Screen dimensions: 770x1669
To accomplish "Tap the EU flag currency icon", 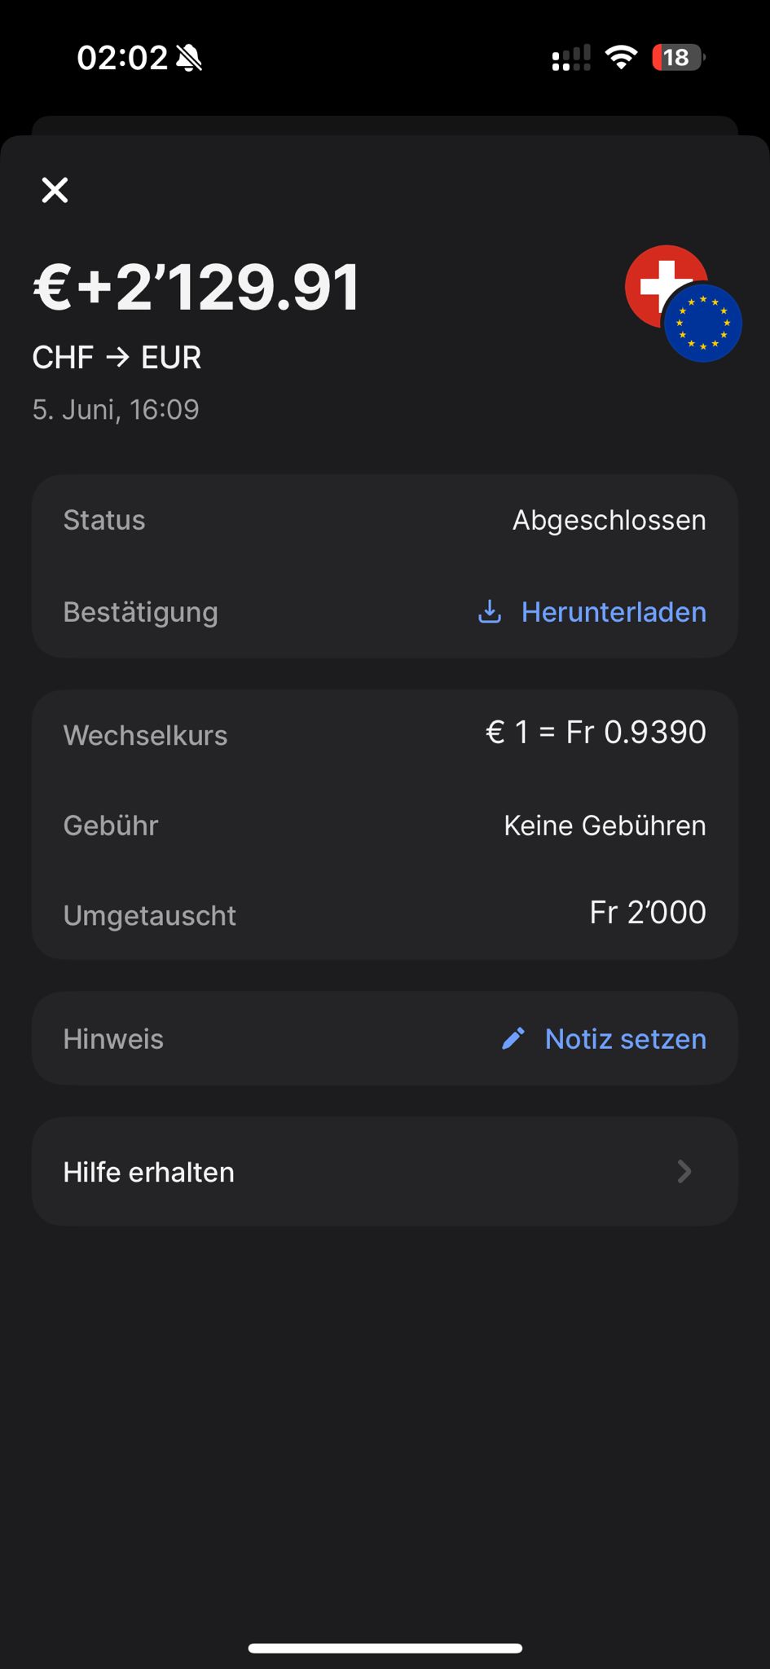I will pyautogui.click(x=704, y=324).
